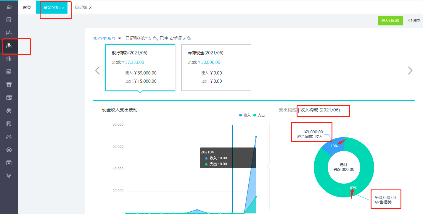Open the settings gear in sidebar
Screen dimensions: 423x214
click(9, 150)
